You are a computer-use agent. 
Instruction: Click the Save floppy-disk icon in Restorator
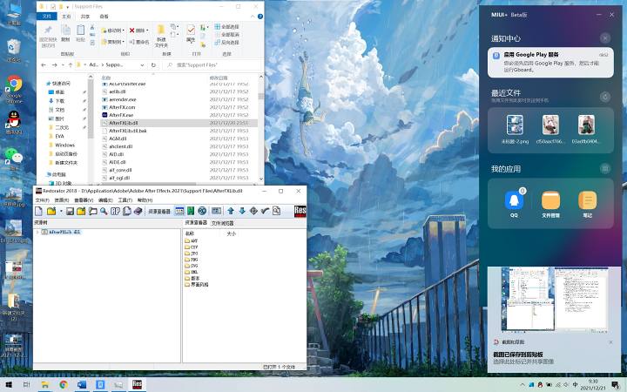[70, 211]
